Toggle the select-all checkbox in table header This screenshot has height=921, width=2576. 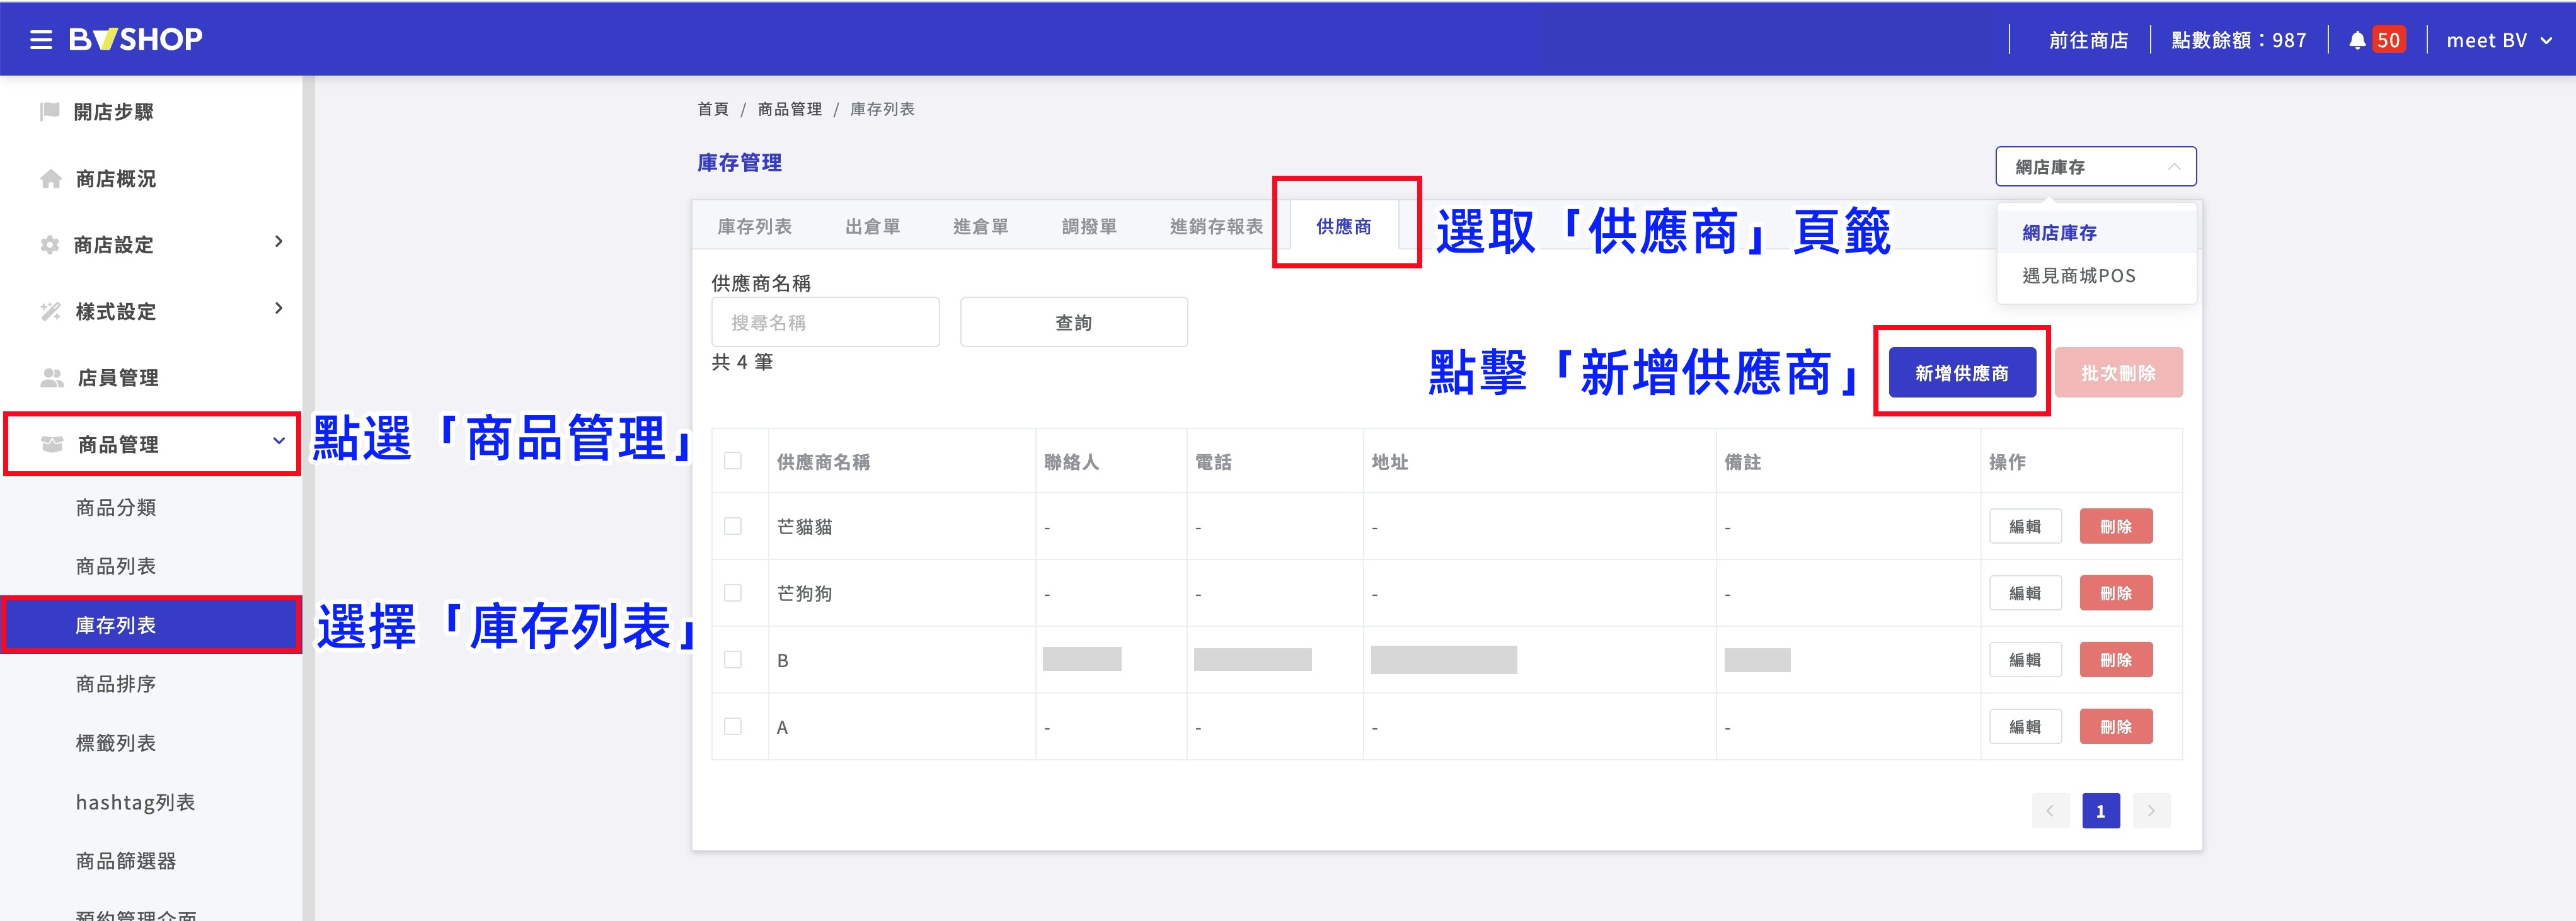[x=733, y=461]
